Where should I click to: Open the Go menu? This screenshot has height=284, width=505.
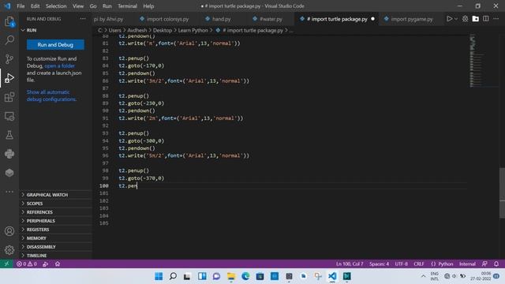pyautogui.click(x=93, y=6)
